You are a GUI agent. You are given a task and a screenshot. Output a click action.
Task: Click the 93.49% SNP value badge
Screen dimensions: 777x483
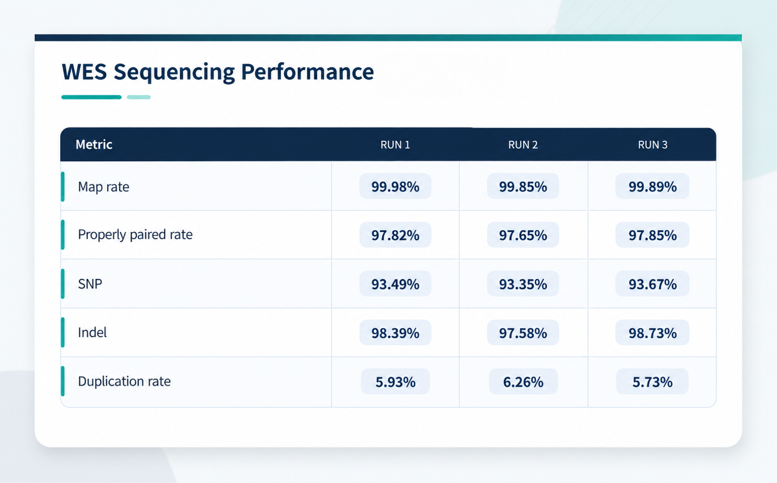(395, 284)
